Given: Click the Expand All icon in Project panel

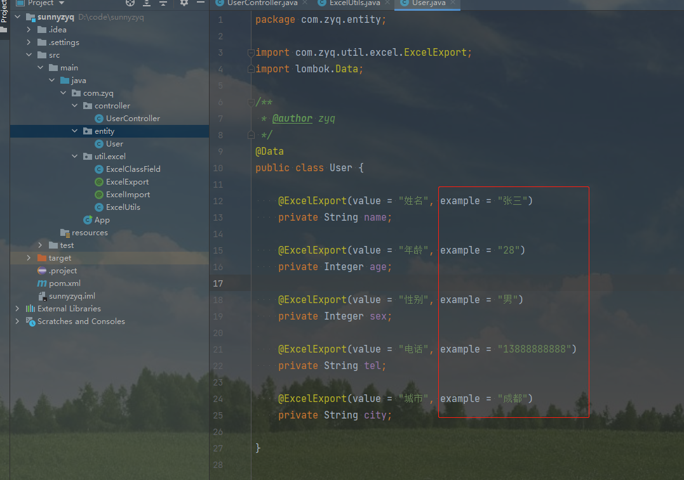Looking at the screenshot, I should pyautogui.click(x=147, y=3).
